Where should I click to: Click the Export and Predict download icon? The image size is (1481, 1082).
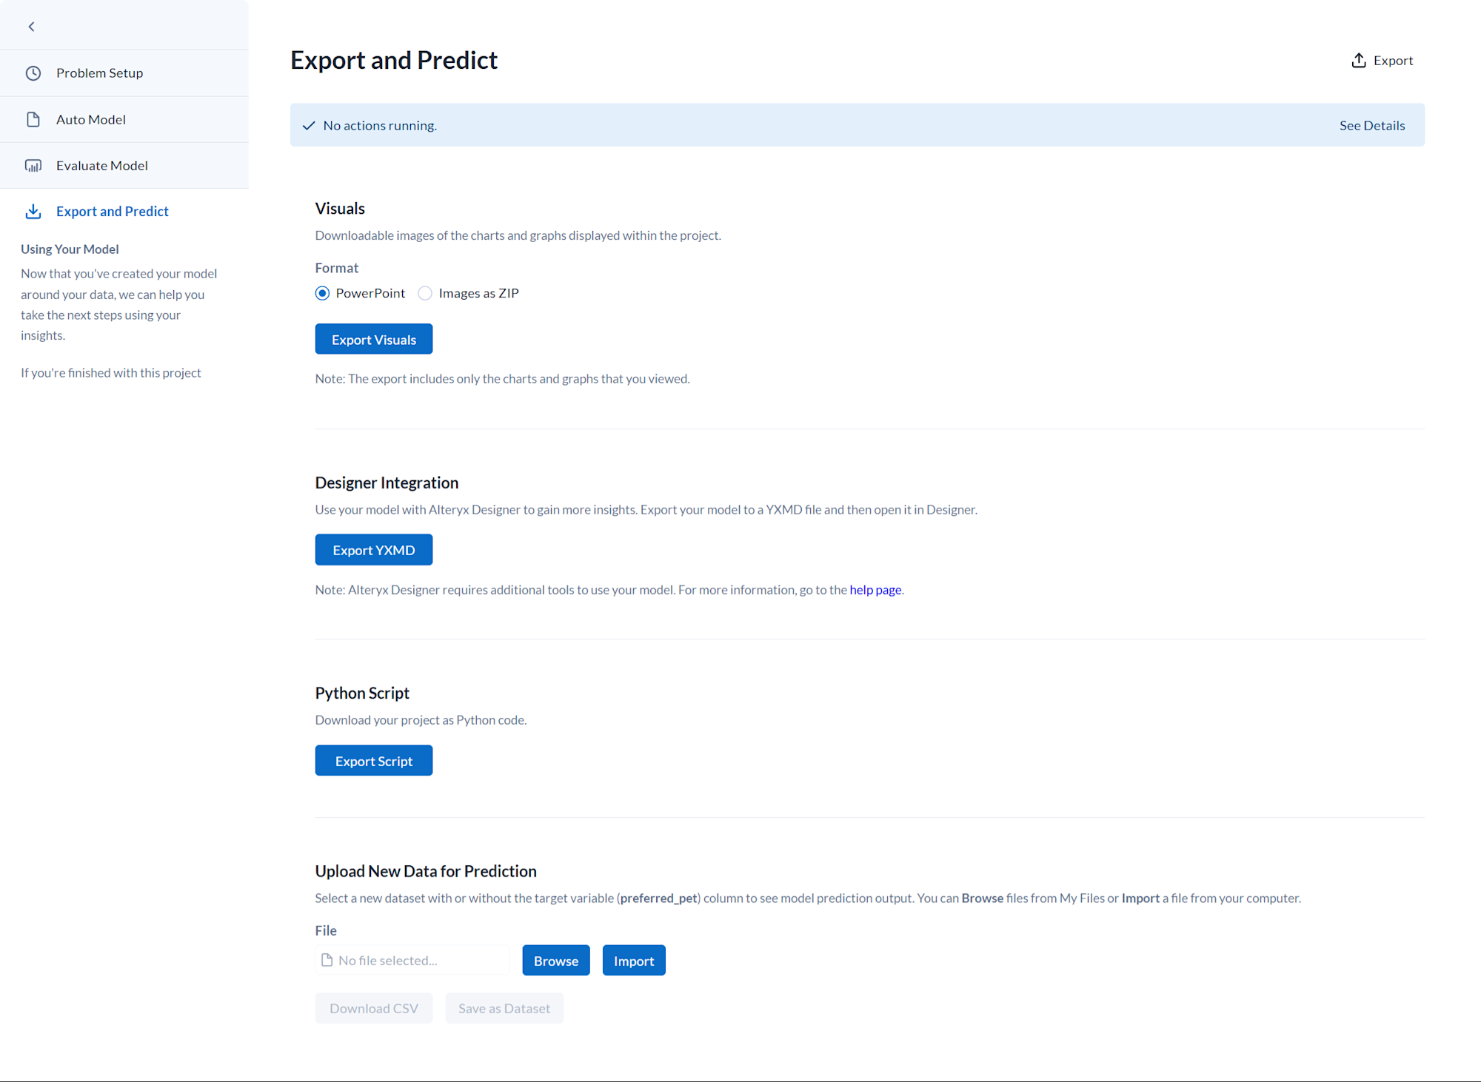click(x=33, y=212)
